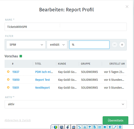Click the globe icon in bottom toolbar
Viewport: 134px width, 129px height.
(56, 127)
